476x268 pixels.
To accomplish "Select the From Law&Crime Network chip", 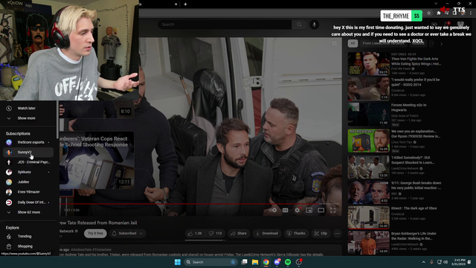I will (x=384, y=43).
